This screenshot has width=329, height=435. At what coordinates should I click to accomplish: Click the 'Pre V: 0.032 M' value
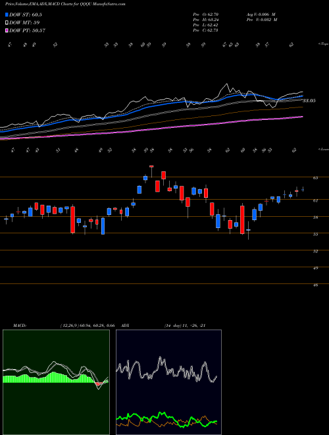pyautogui.click(x=261, y=20)
